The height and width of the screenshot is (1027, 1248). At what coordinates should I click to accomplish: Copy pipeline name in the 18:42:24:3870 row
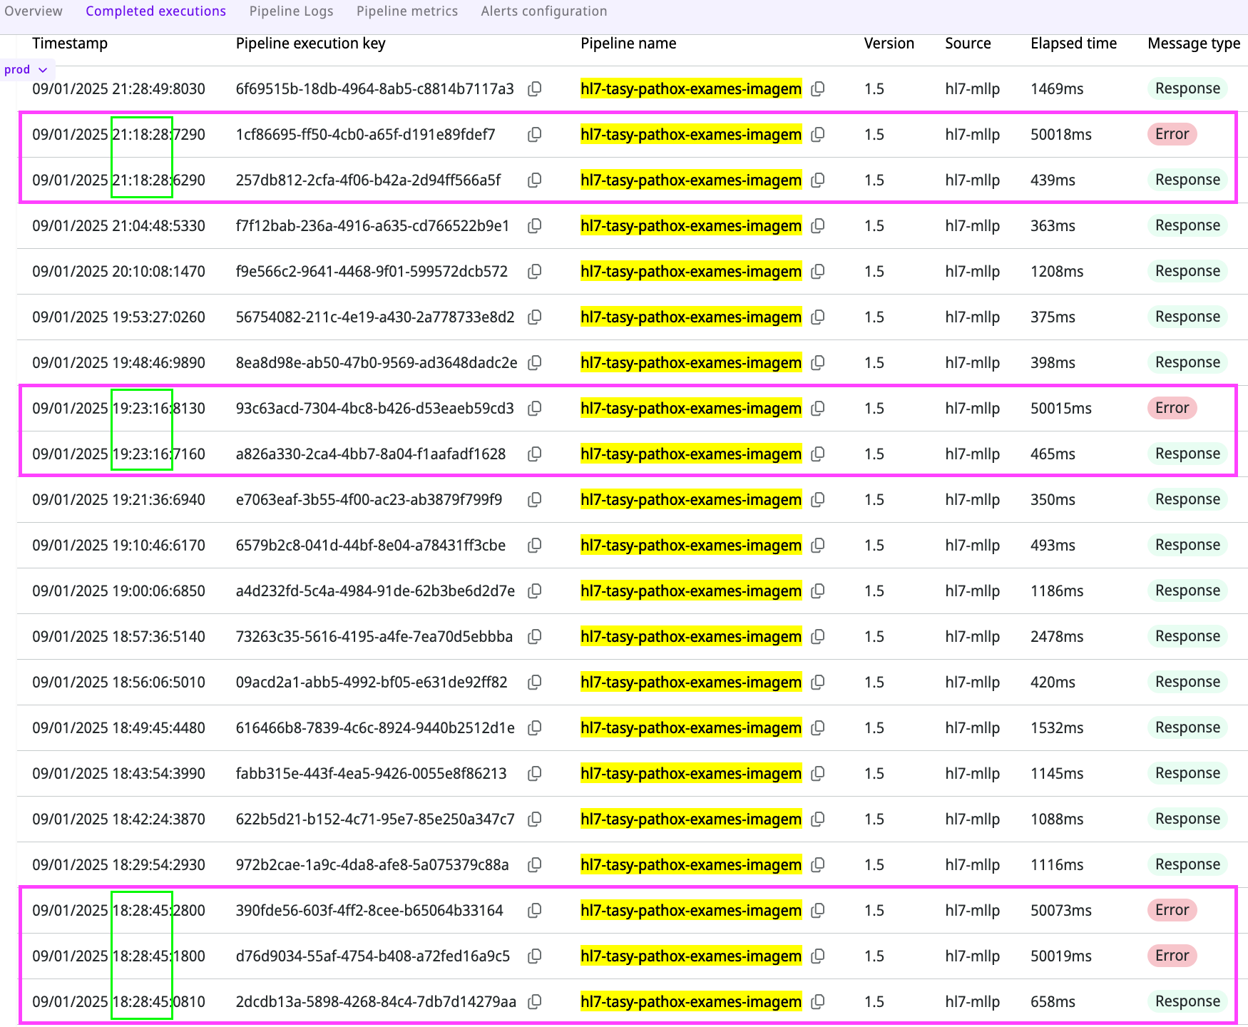(x=818, y=819)
